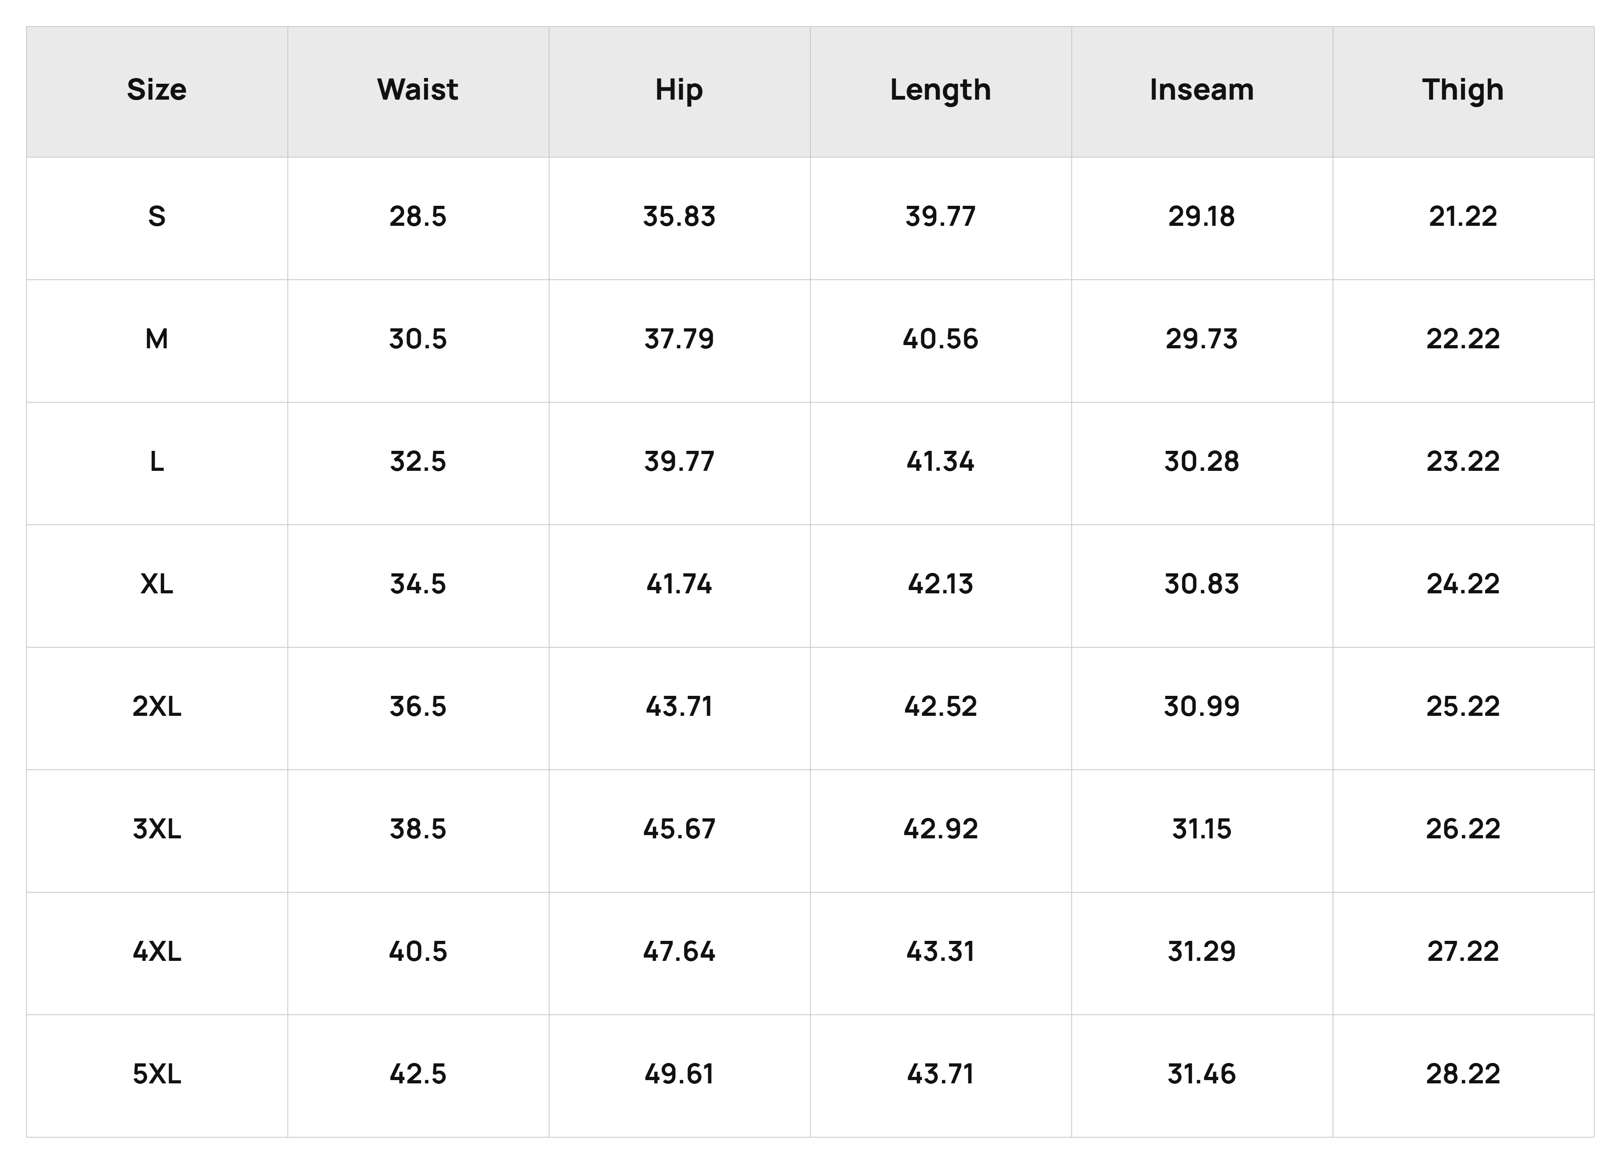Image resolution: width=1620 pixels, height=1163 pixels.
Task: Click the Waist column header
Action: click(x=418, y=90)
